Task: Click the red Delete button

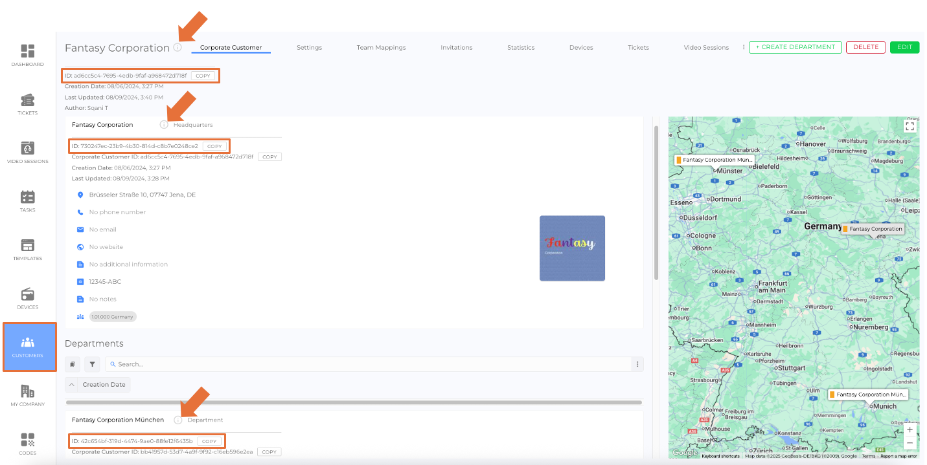Action: (865, 47)
